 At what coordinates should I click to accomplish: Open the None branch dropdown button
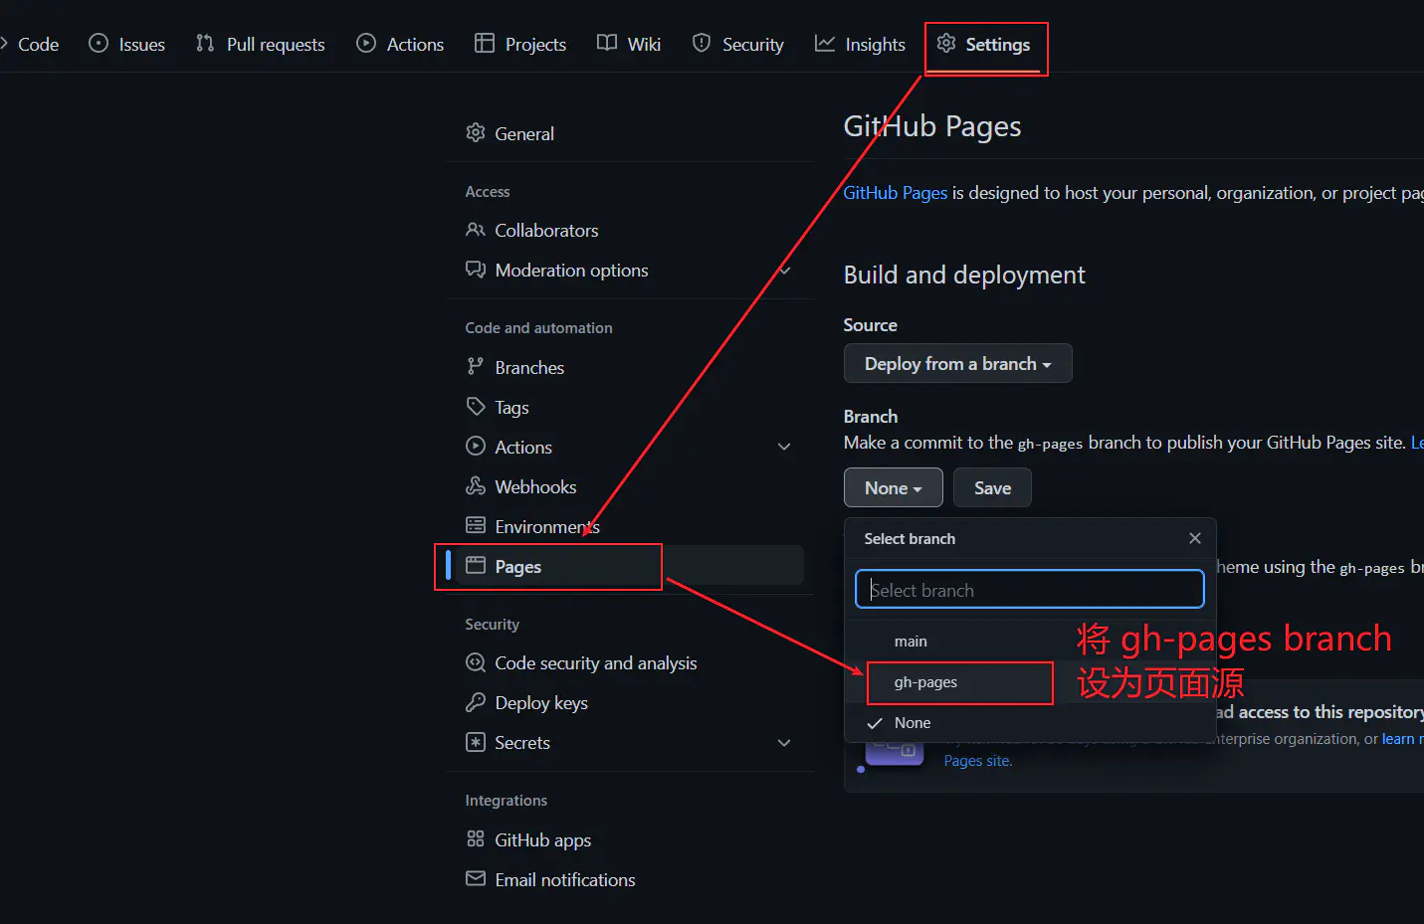tap(893, 488)
